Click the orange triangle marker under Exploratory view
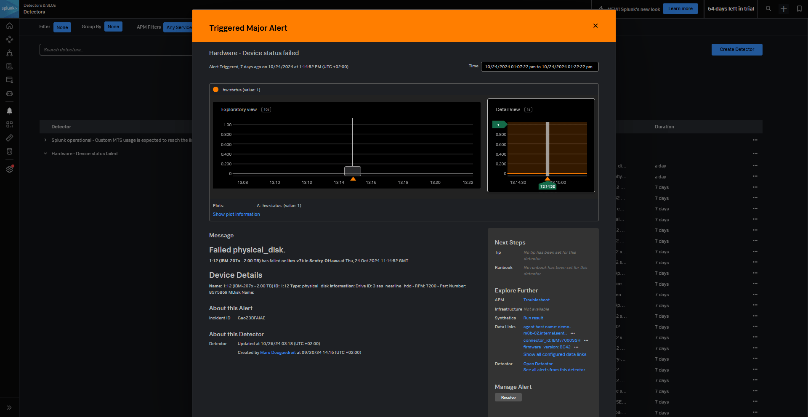Screen dimensions: 808x417 (x=353, y=179)
